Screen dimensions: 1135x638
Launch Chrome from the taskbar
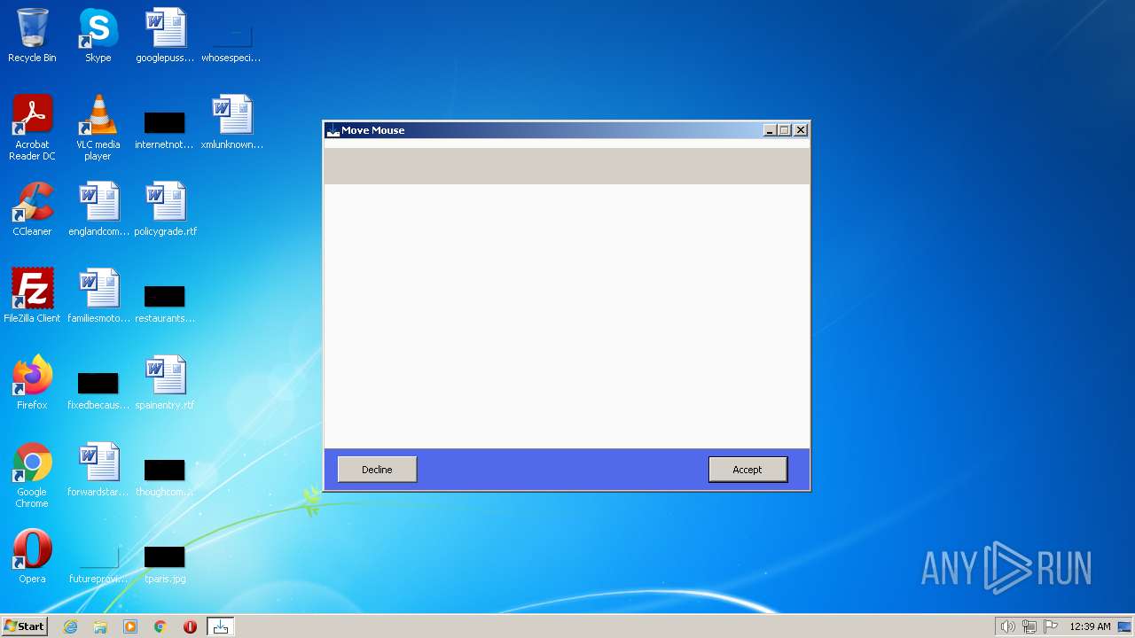click(160, 626)
